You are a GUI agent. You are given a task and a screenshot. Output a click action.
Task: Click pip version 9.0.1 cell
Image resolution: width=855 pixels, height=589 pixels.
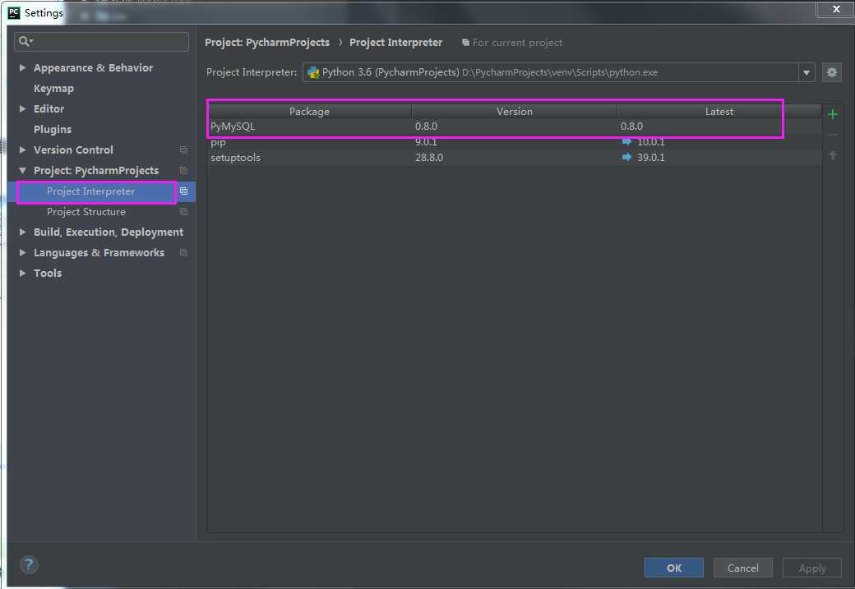(426, 141)
